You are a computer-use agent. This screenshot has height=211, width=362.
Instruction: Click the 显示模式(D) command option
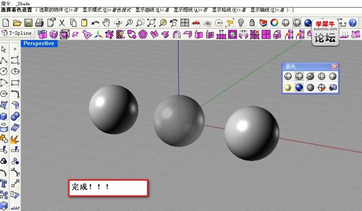pyautogui.click(x=107, y=10)
